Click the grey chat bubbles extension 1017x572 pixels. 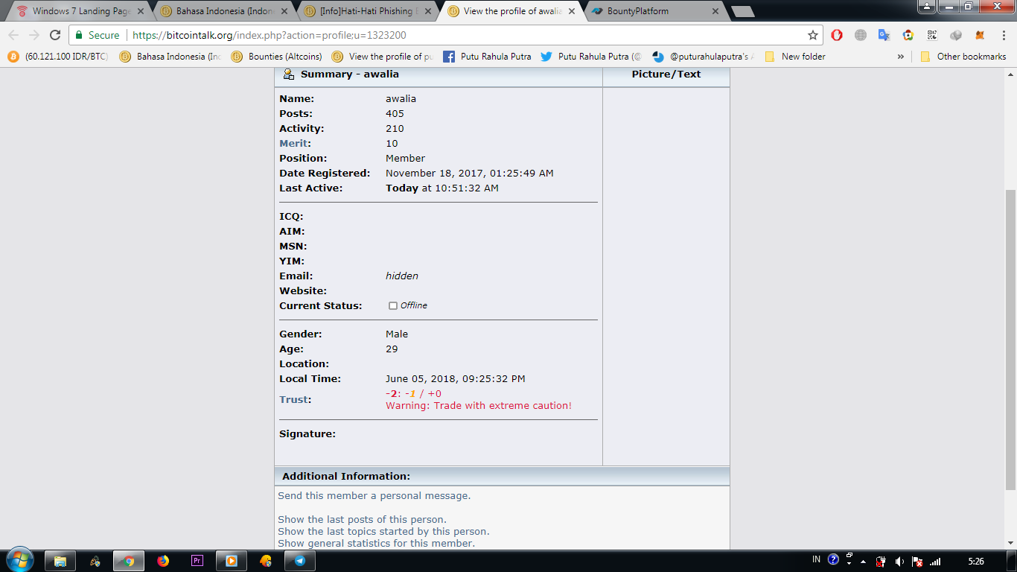pos(956,35)
